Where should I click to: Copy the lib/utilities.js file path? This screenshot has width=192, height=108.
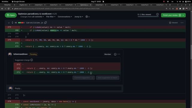[46, 23]
